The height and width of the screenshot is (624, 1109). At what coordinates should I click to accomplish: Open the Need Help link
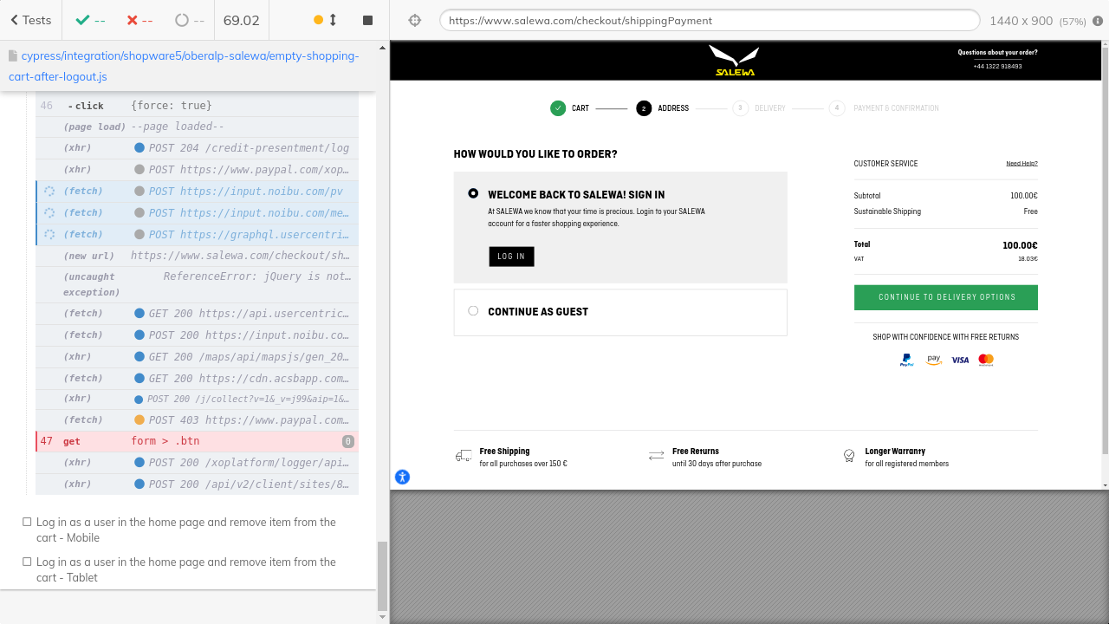point(1021,164)
